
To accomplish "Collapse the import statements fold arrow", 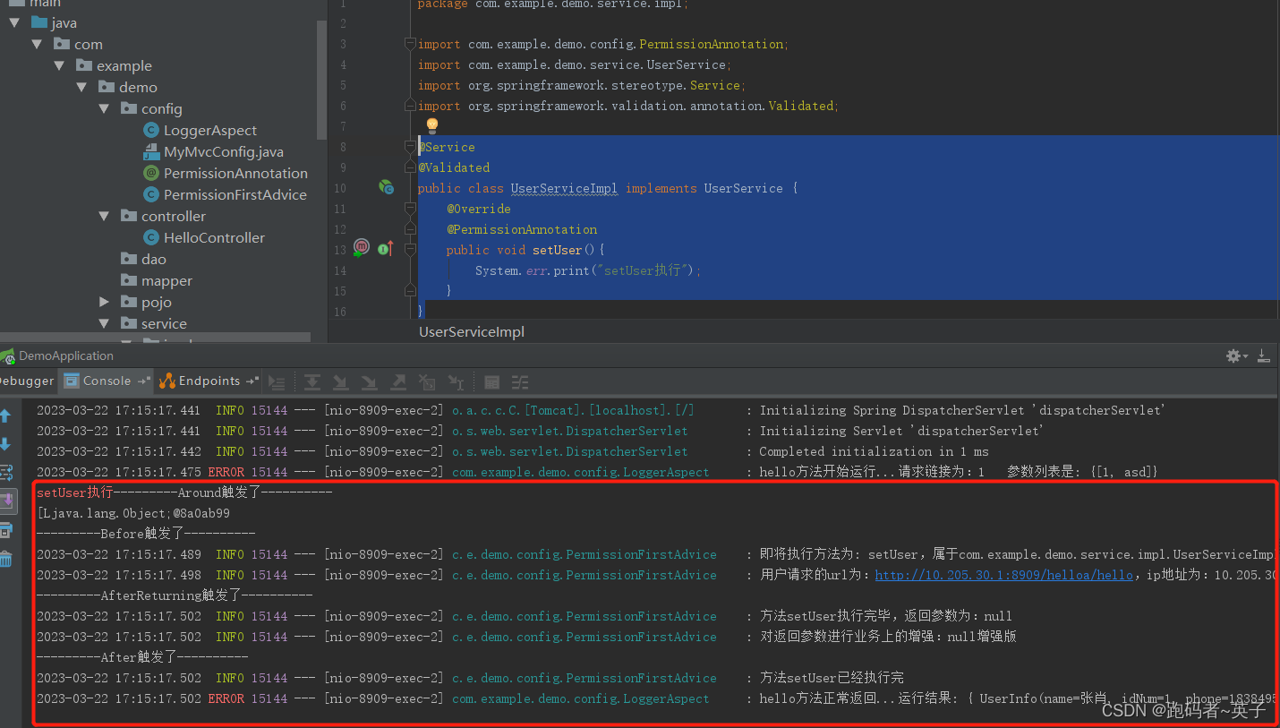I will pyautogui.click(x=410, y=44).
